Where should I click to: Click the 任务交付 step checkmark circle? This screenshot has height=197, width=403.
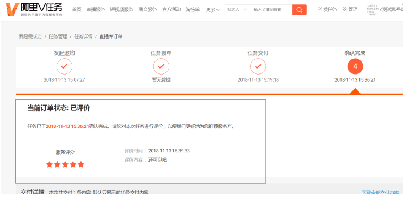(258, 66)
